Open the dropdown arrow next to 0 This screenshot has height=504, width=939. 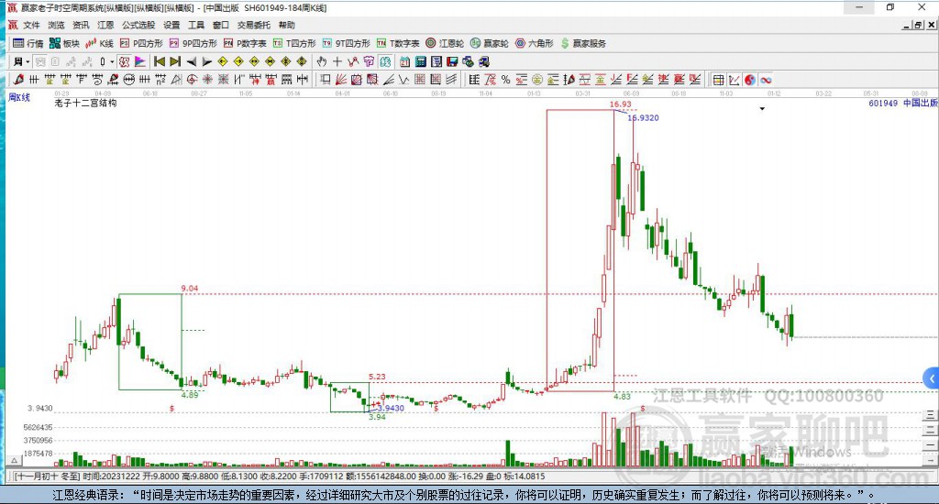(112, 61)
